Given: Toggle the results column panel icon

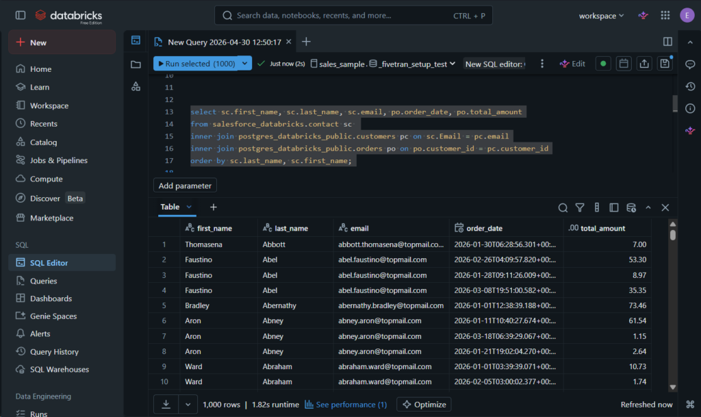Looking at the screenshot, I should point(614,207).
